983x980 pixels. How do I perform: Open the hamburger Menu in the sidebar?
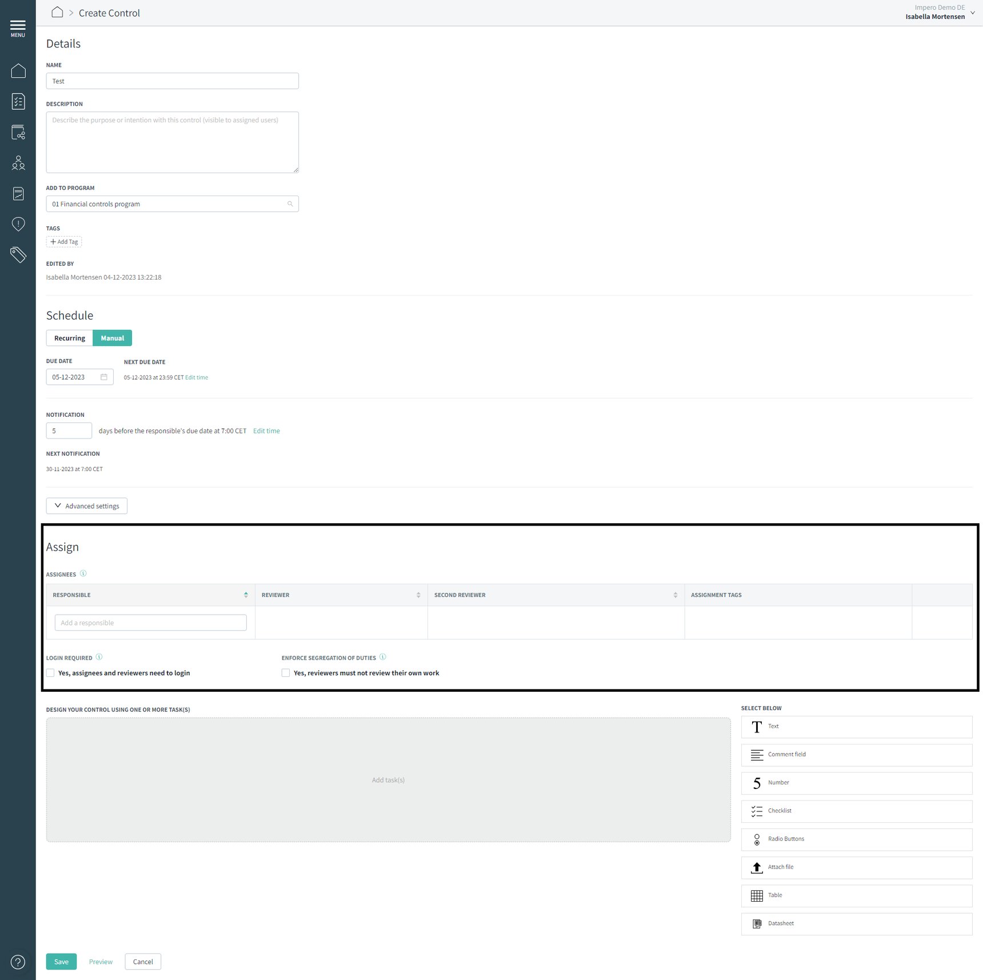coord(18,28)
